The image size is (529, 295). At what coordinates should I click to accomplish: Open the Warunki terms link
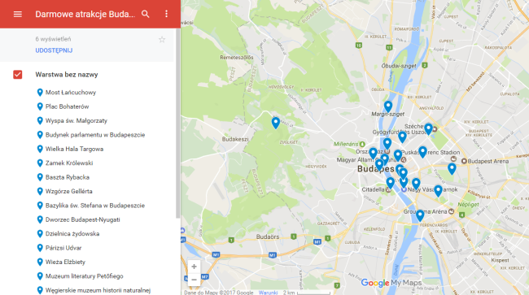click(269, 293)
